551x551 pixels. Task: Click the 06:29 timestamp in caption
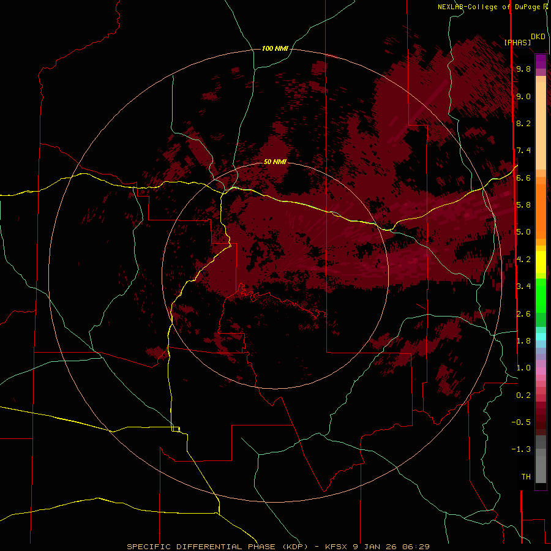(416, 547)
